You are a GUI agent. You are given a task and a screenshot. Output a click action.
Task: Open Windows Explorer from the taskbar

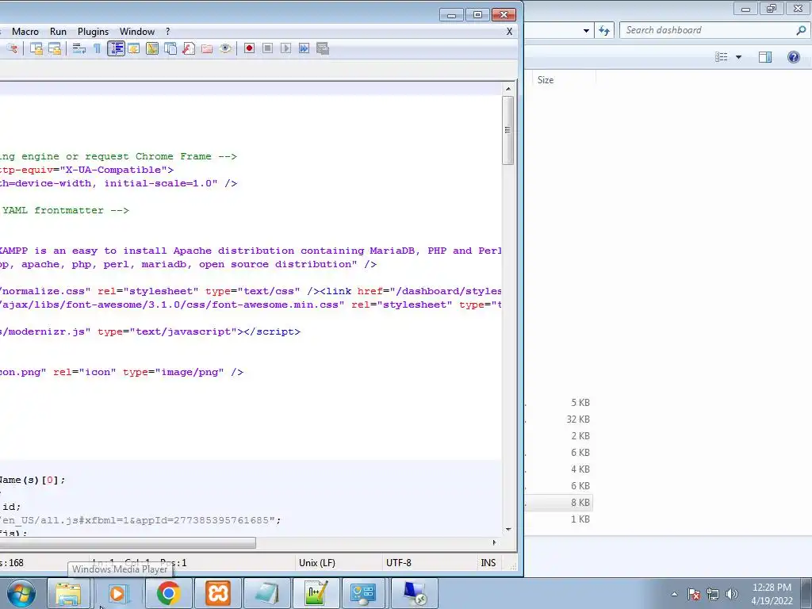point(68,593)
